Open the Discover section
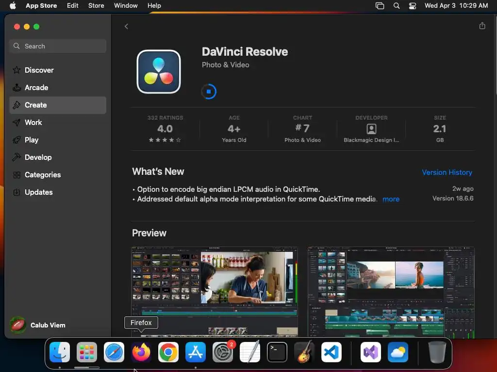This screenshot has height=372, width=497. (58, 70)
